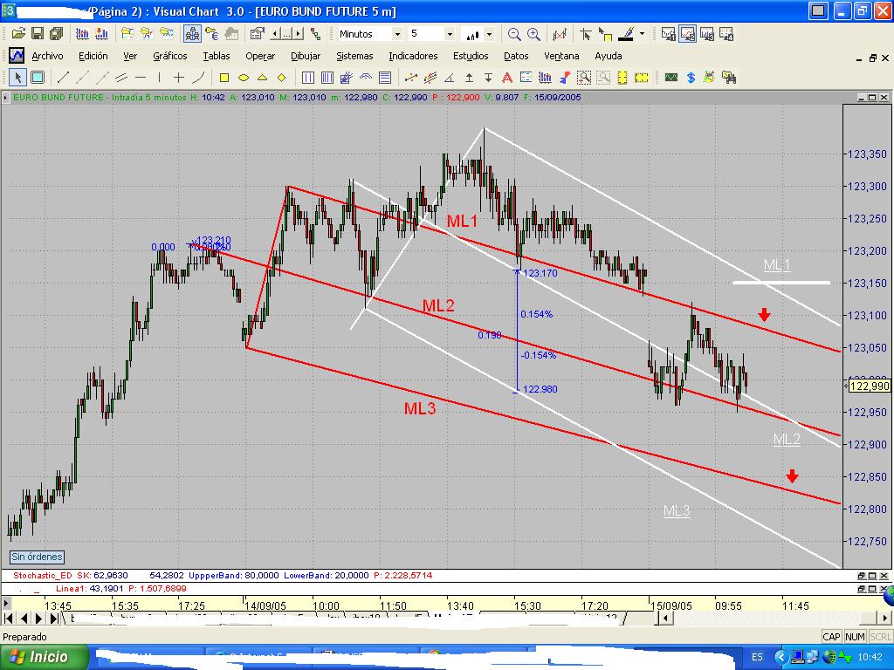The height and width of the screenshot is (670, 894).
Task: Select the arrow pointer tool
Action: click(17, 77)
